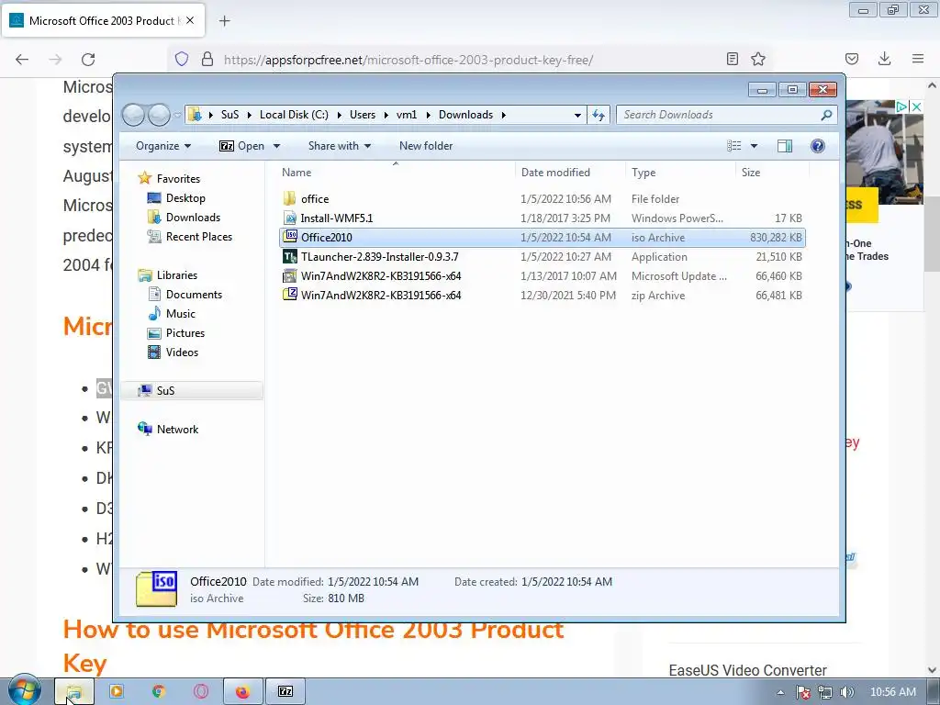This screenshot has width=940, height=705.
Task: Select Videos library
Action: pyautogui.click(x=182, y=352)
